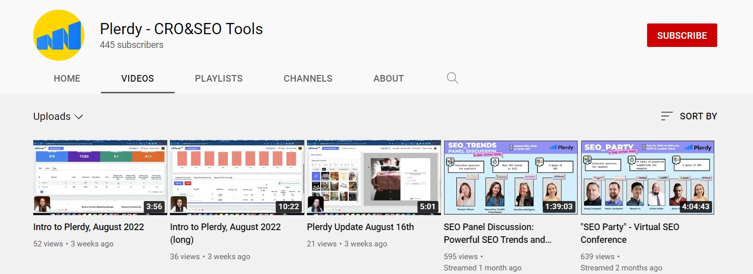753x274 pixels.
Task: Click the SEO Panel Discussion video title
Action: pos(498,233)
